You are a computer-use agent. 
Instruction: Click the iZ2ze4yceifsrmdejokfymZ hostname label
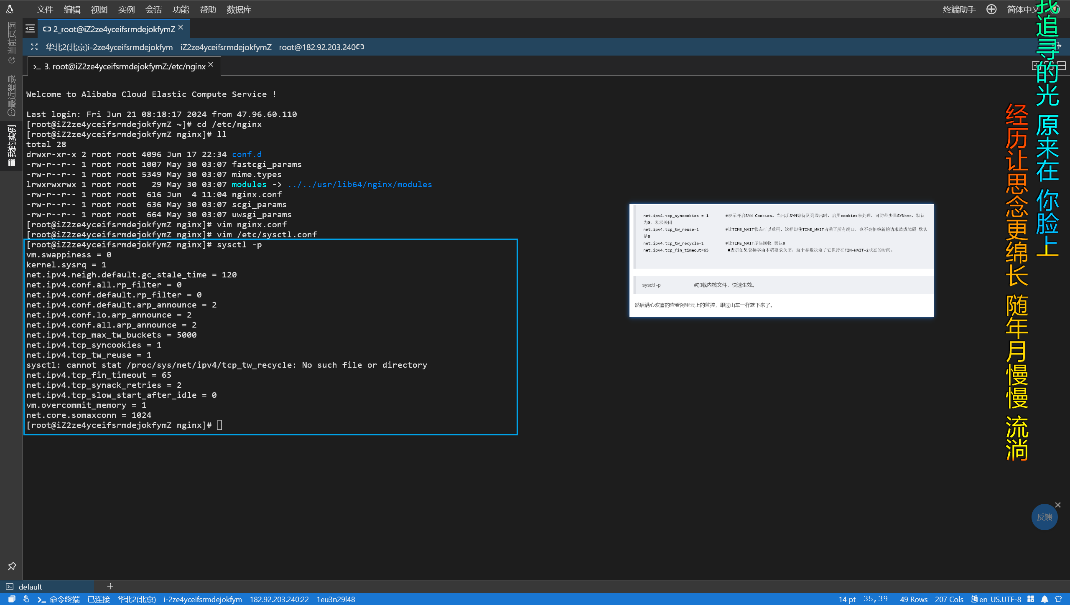[226, 47]
